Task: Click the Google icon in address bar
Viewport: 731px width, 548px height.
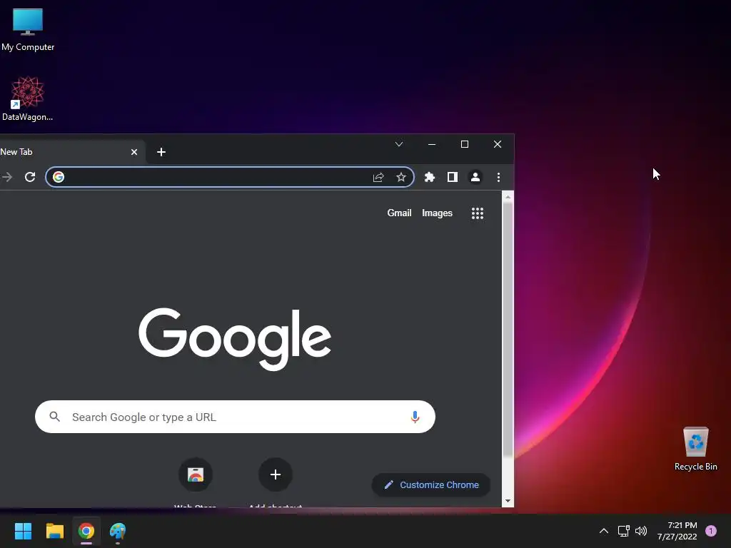Action: click(x=59, y=177)
